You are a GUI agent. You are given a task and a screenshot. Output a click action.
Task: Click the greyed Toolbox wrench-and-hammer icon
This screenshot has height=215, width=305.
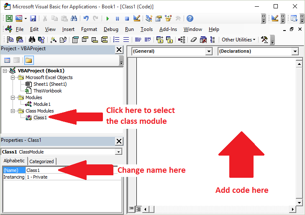point(178,18)
